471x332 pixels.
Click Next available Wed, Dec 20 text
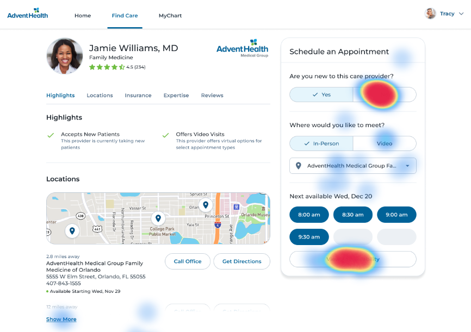pyautogui.click(x=331, y=196)
